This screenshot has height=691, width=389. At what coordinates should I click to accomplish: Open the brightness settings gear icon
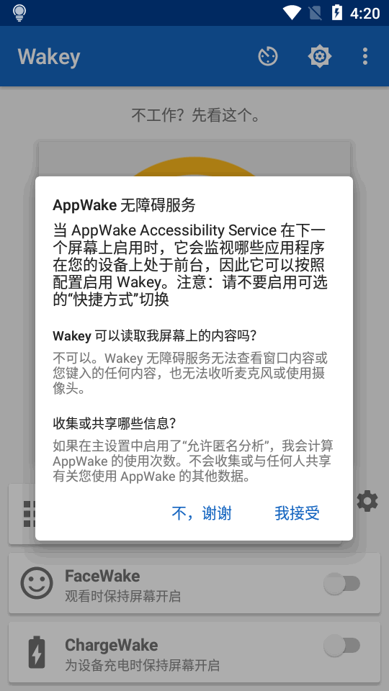click(319, 56)
